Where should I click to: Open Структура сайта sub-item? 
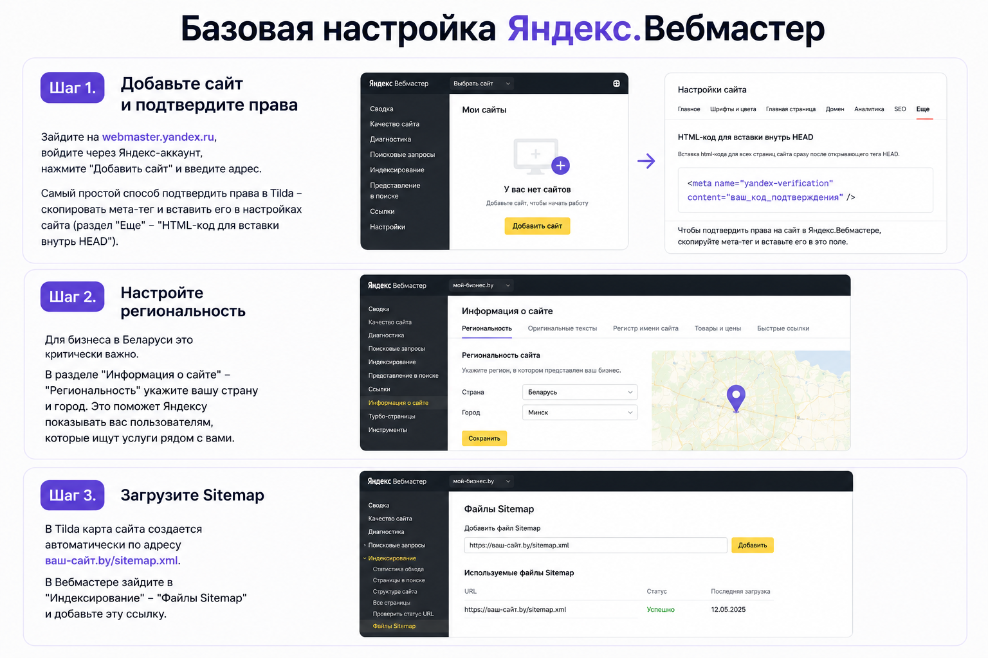(395, 592)
